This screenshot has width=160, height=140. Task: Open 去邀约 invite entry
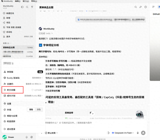coord(23,84)
